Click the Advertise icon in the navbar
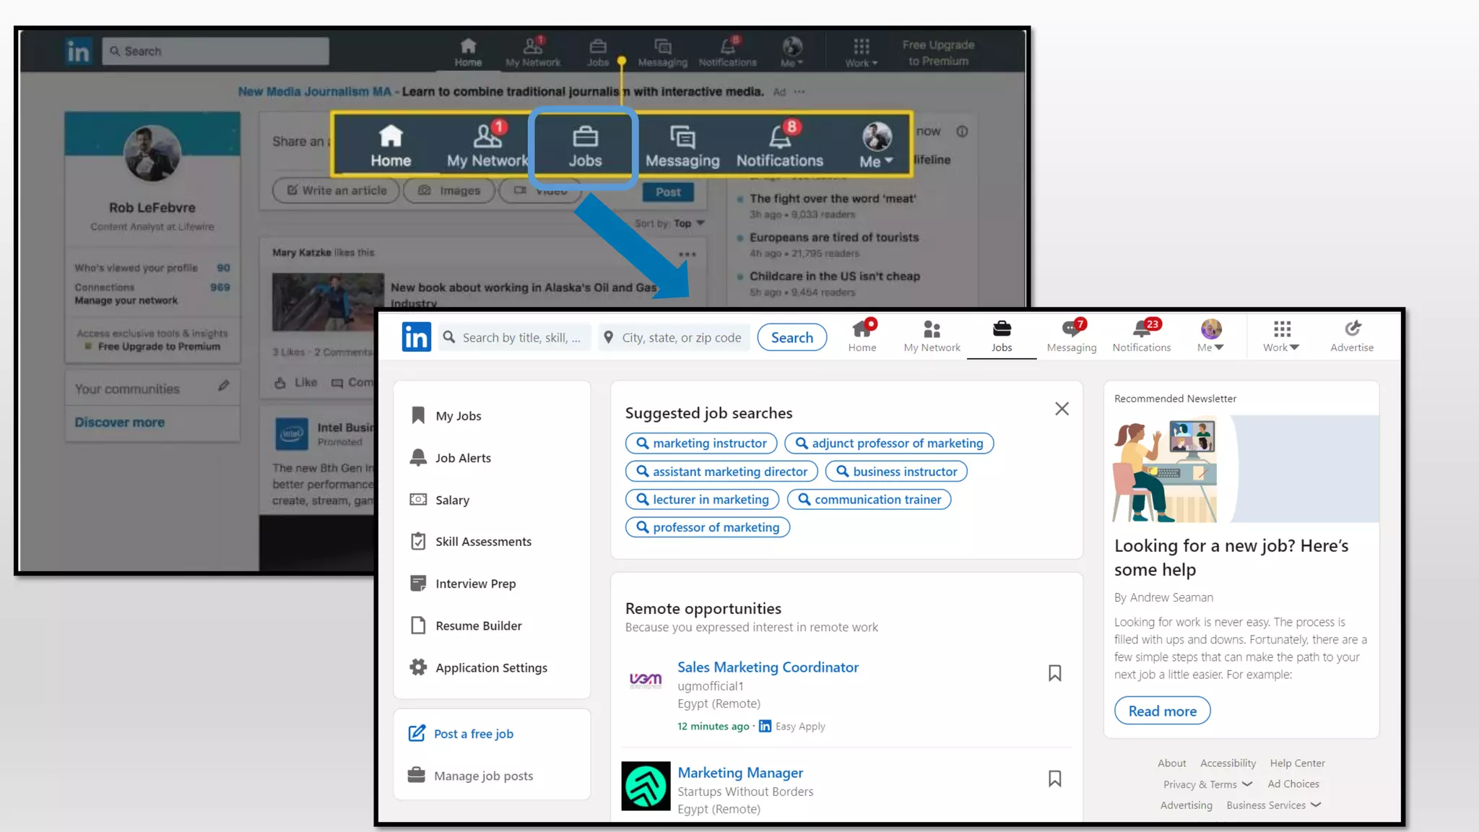 (x=1352, y=336)
